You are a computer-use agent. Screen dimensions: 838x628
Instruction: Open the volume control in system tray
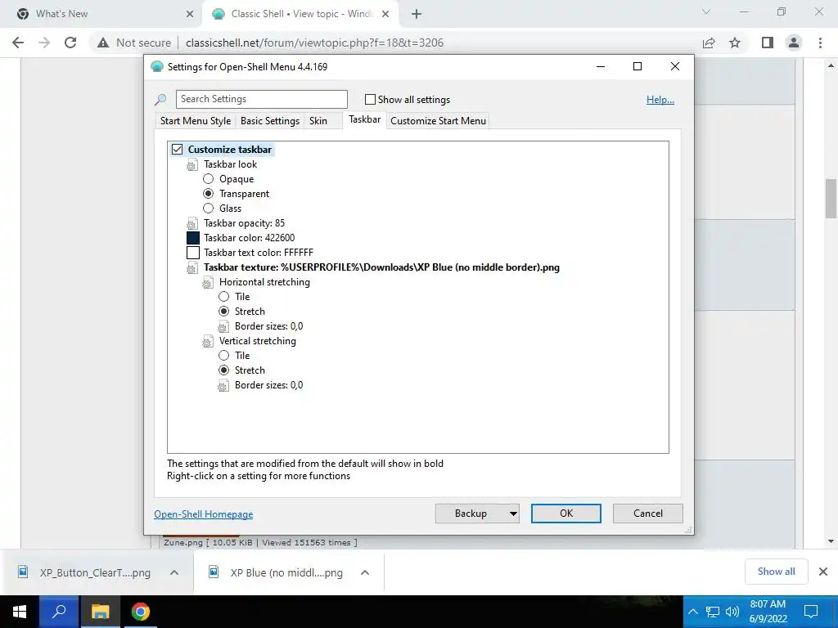click(x=732, y=612)
